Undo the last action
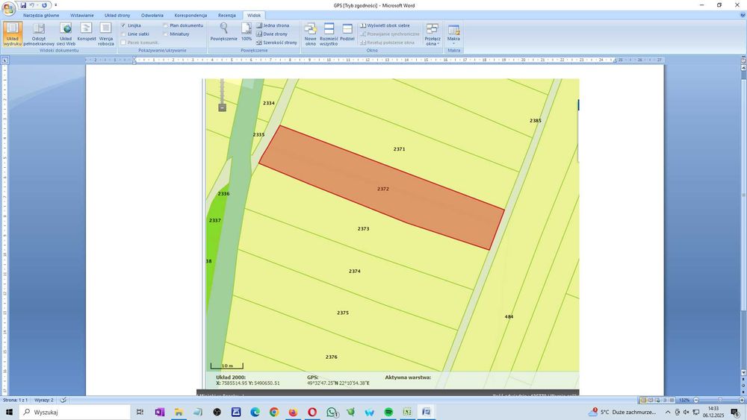The image size is (747, 420). pyautogui.click(x=32, y=5)
